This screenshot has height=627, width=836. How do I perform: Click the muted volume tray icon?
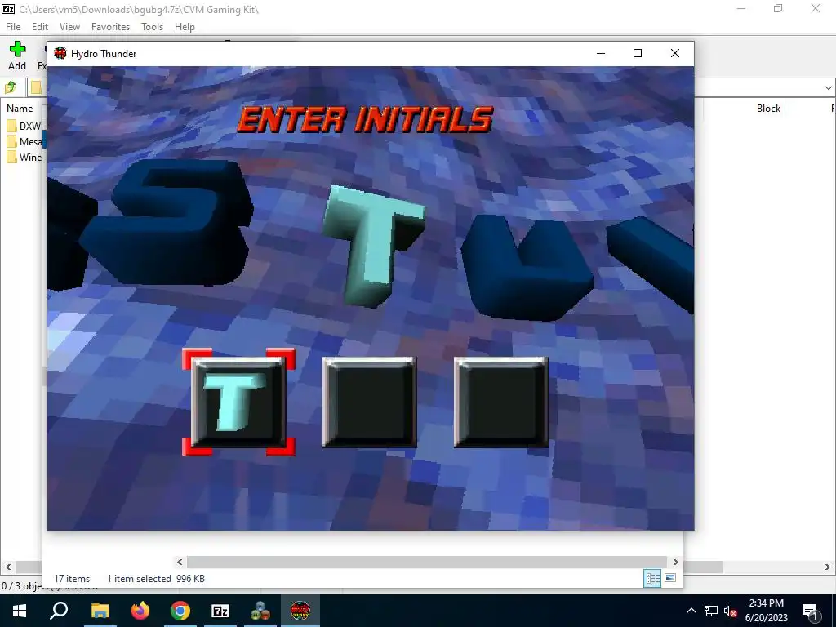(x=731, y=611)
